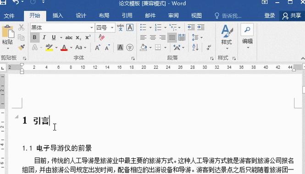Click the numbered list button
Viewport: 305px width, 174px height.
pyautogui.click(x=158, y=27)
